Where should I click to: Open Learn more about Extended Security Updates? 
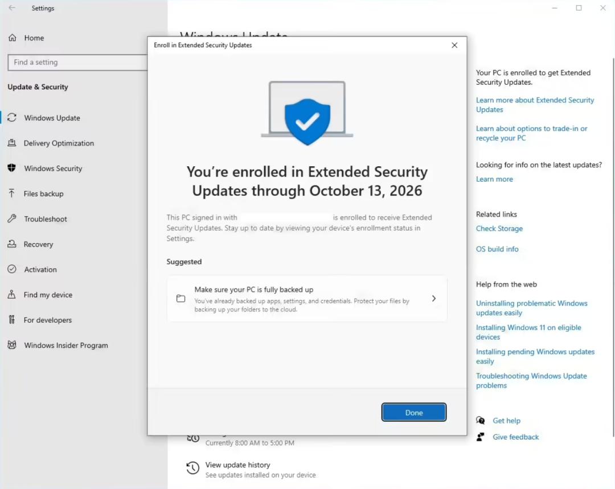point(535,105)
